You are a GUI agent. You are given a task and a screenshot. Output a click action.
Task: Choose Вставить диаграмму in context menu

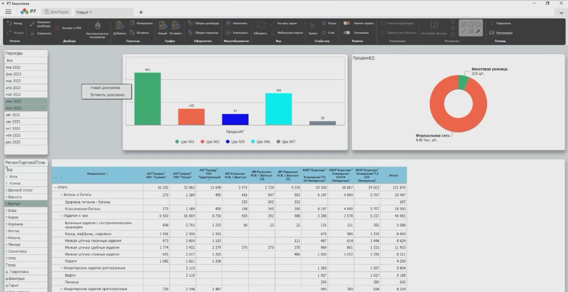pos(107,95)
